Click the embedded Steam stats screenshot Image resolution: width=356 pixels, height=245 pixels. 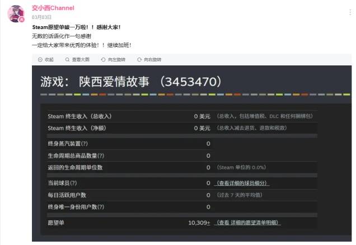(191, 154)
